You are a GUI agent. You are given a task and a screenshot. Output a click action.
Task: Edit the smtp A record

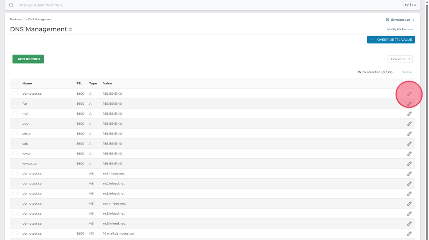click(409, 134)
